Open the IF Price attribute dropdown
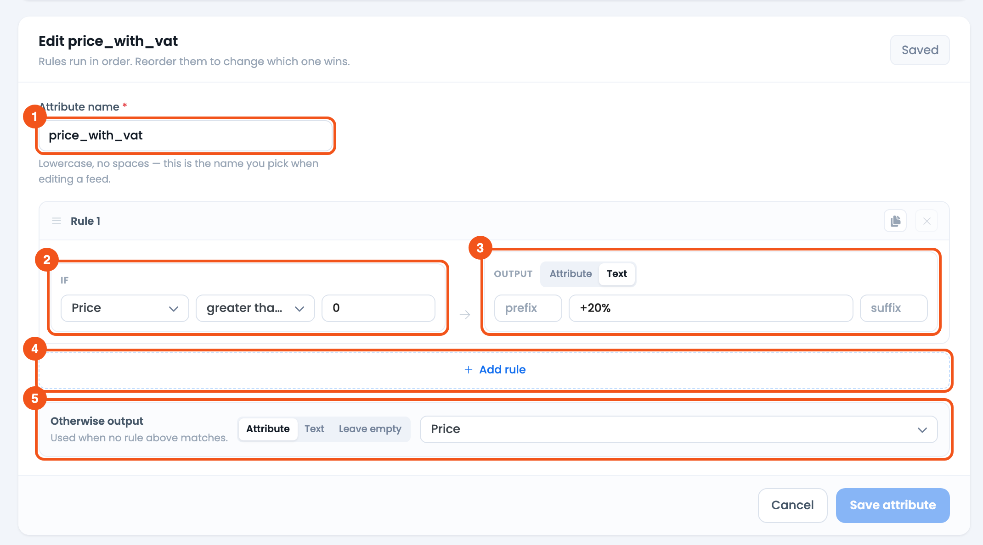Image resolution: width=983 pixels, height=545 pixels. click(x=125, y=308)
